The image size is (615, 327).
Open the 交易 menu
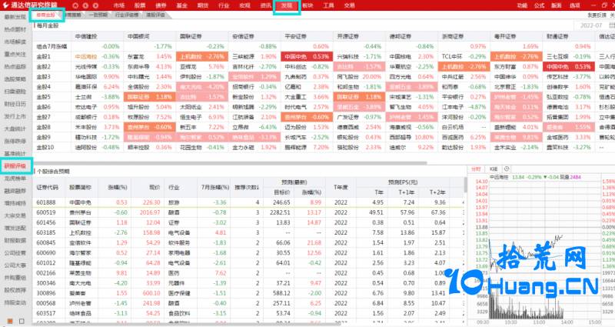click(350, 5)
